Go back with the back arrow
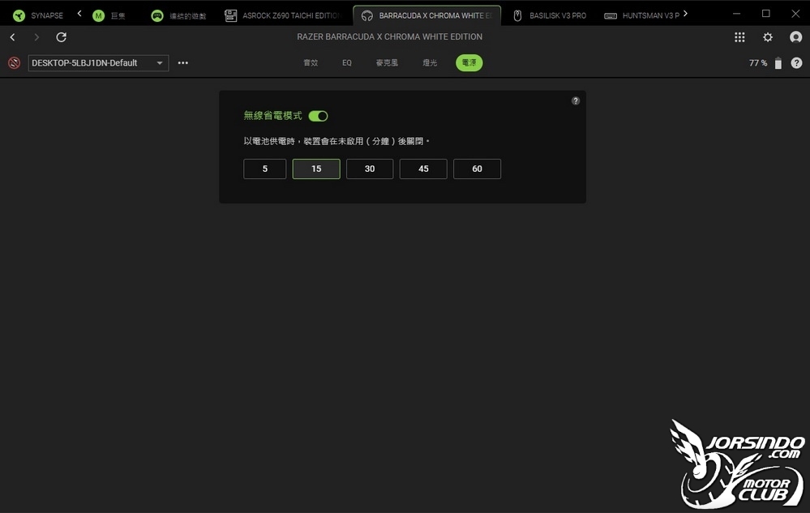 coord(13,37)
